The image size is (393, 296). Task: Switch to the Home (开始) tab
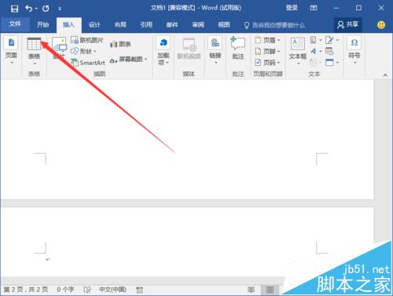point(42,25)
